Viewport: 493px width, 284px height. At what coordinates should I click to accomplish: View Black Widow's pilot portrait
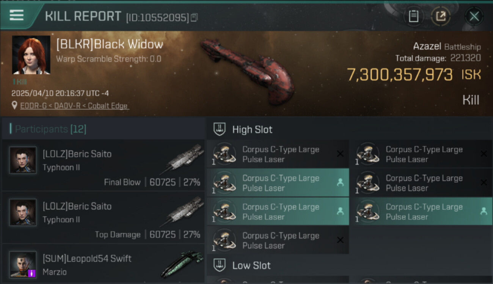(31, 55)
